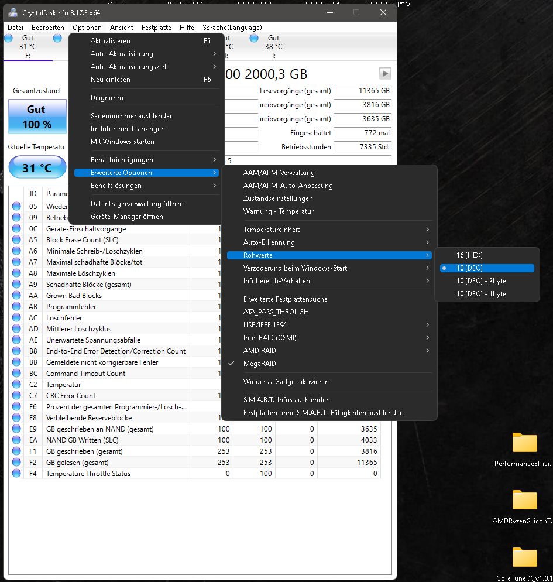This screenshot has width=553, height=582.
Task: Select drive F: status orb showing 31 °C
Action: [x=8, y=38]
